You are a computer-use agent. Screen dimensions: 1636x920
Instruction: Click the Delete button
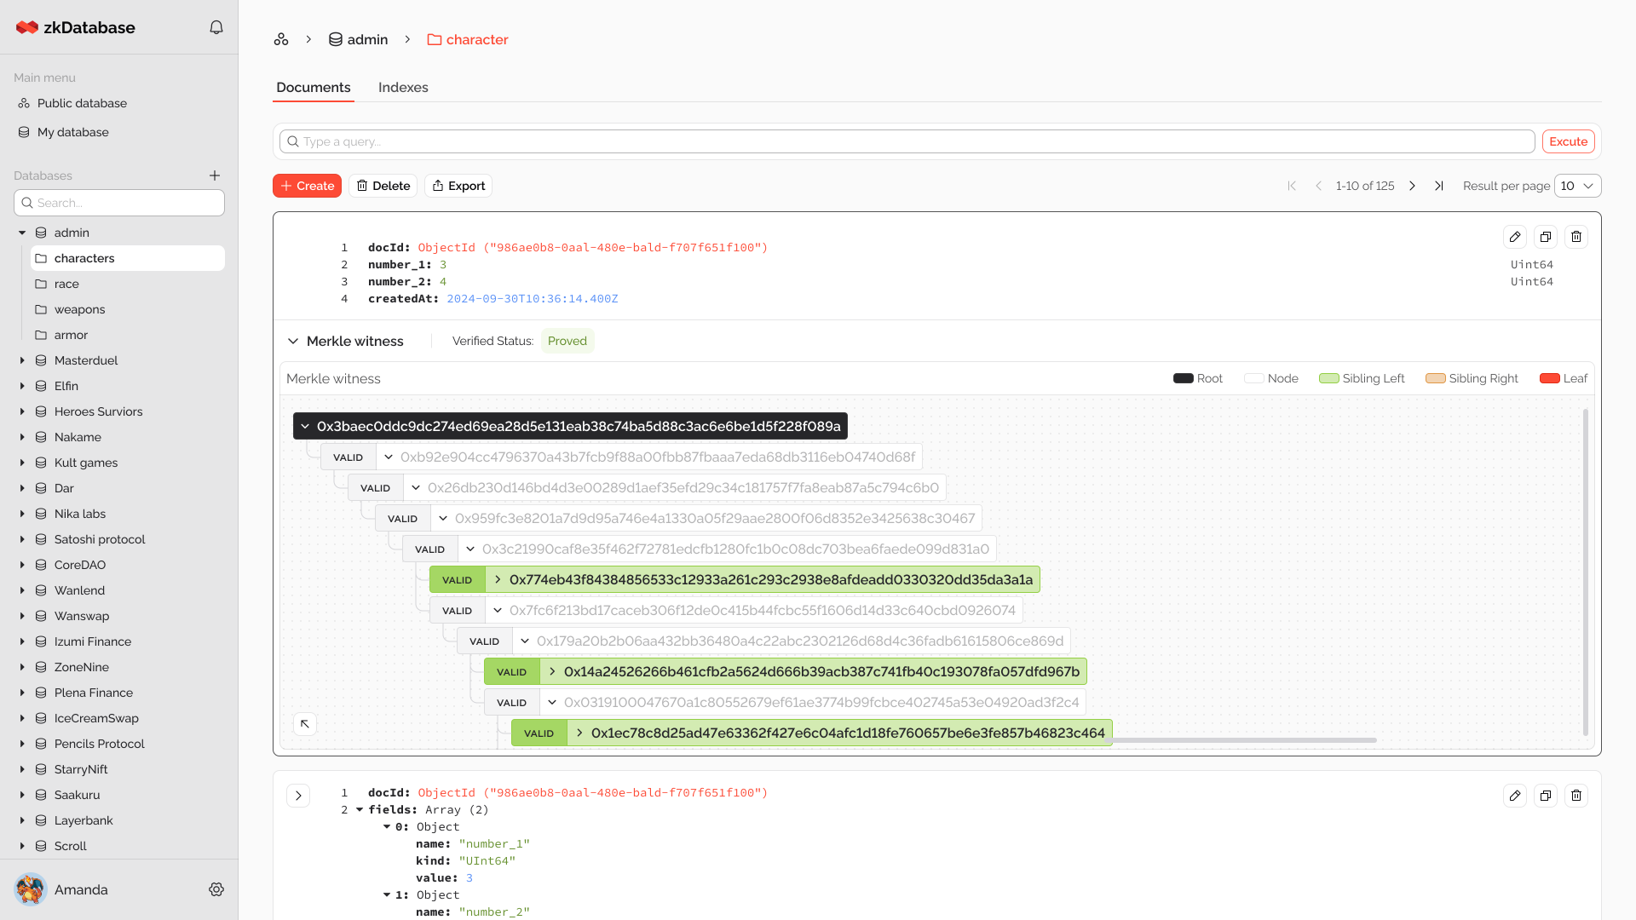click(383, 186)
